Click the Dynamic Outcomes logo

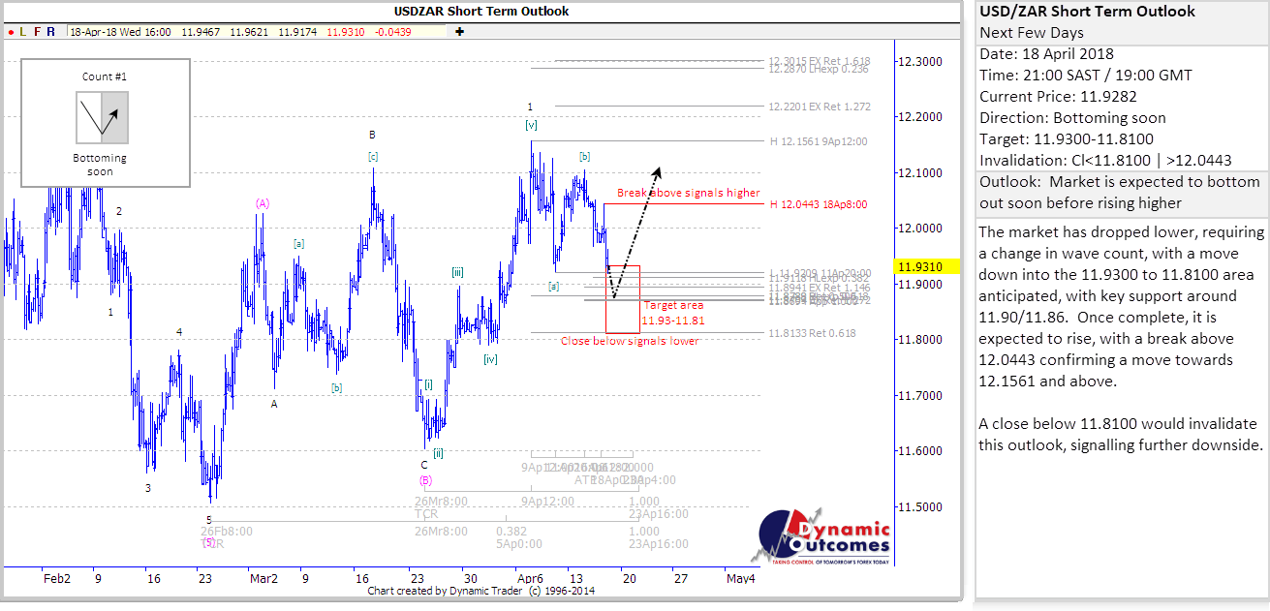[820, 535]
